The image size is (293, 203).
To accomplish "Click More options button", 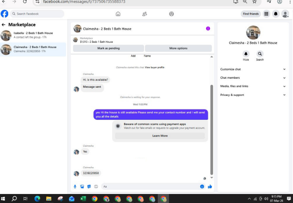I will point(178,48).
